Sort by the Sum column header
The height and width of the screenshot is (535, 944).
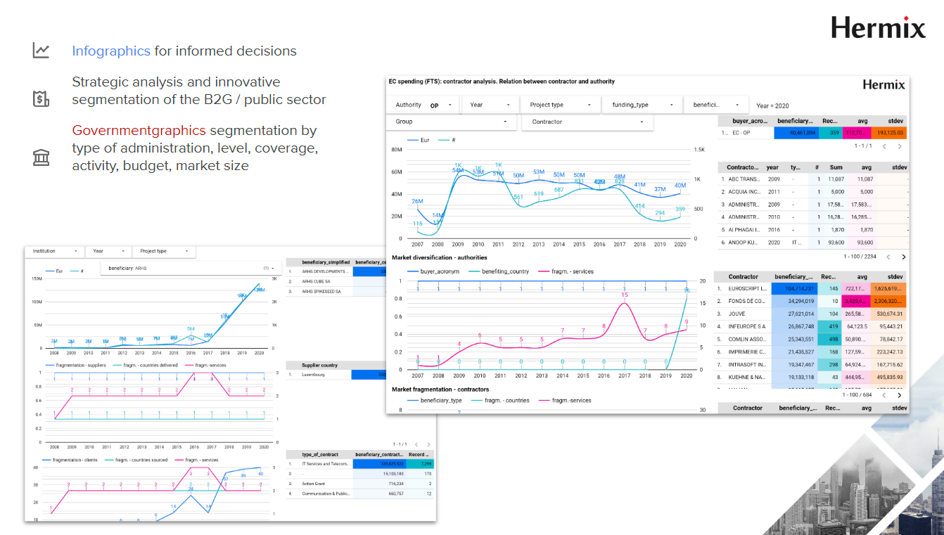pos(836,167)
